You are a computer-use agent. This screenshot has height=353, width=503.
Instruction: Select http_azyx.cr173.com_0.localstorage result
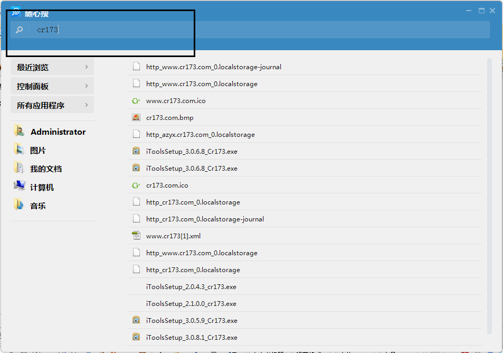pos(304,134)
